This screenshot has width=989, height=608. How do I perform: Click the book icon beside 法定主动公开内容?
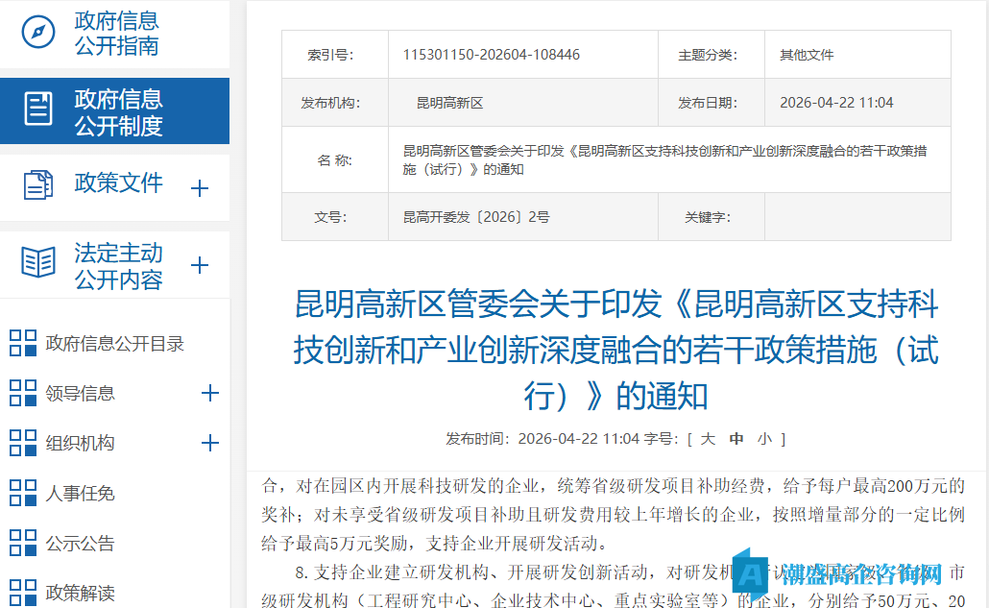[x=38, y=263]
